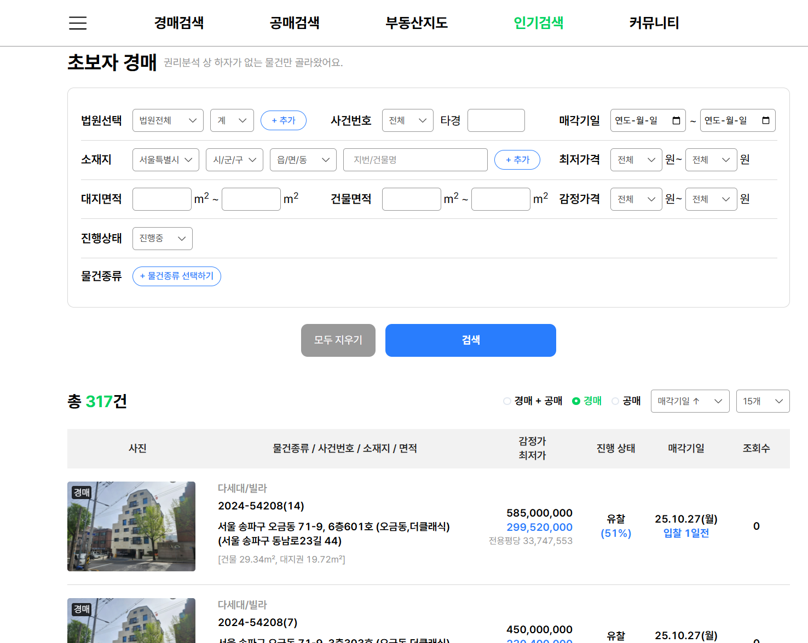The image size is (808, 643).
Task: Select the 공매 only radio option
Action: click(615, 401)
